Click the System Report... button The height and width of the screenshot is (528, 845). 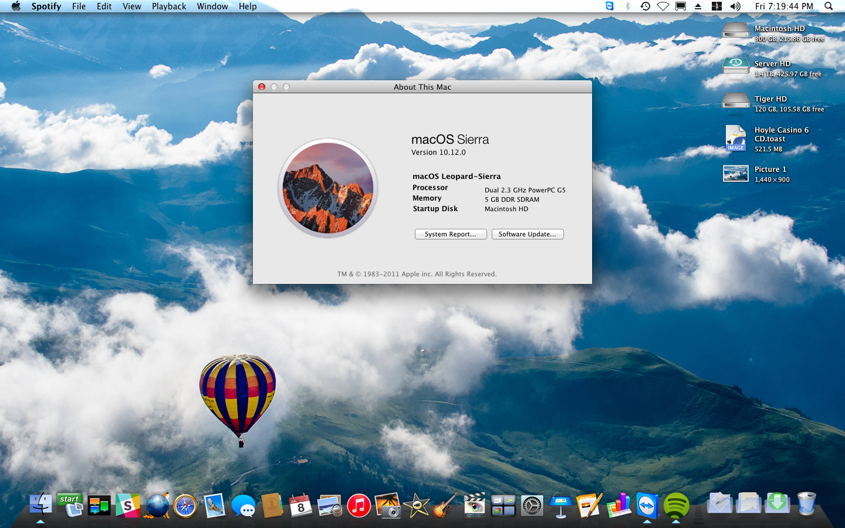pos(451,234)
